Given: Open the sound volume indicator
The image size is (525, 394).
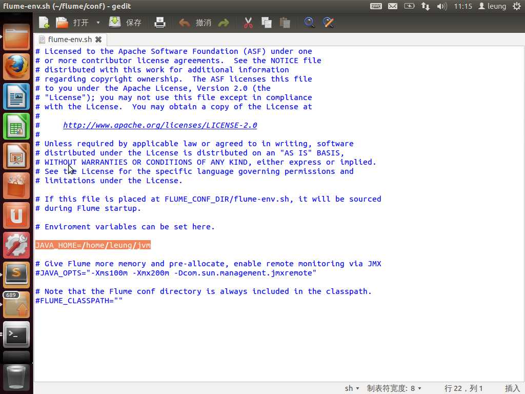Looking at the screenshot, I should click(x=441, y=6).
